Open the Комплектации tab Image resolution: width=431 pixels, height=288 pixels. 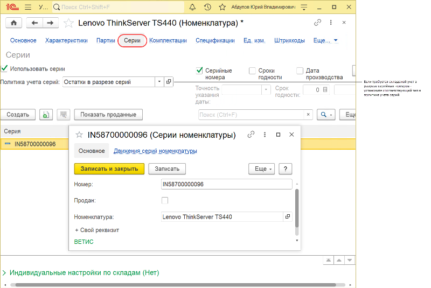(x=168, y=40)
